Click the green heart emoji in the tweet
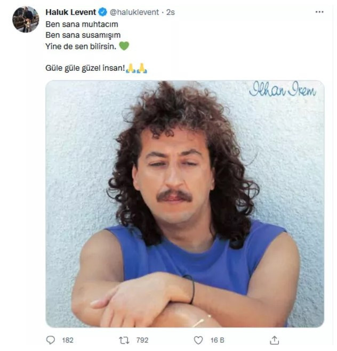Viewport: 337px width, 351px height. 124,46
